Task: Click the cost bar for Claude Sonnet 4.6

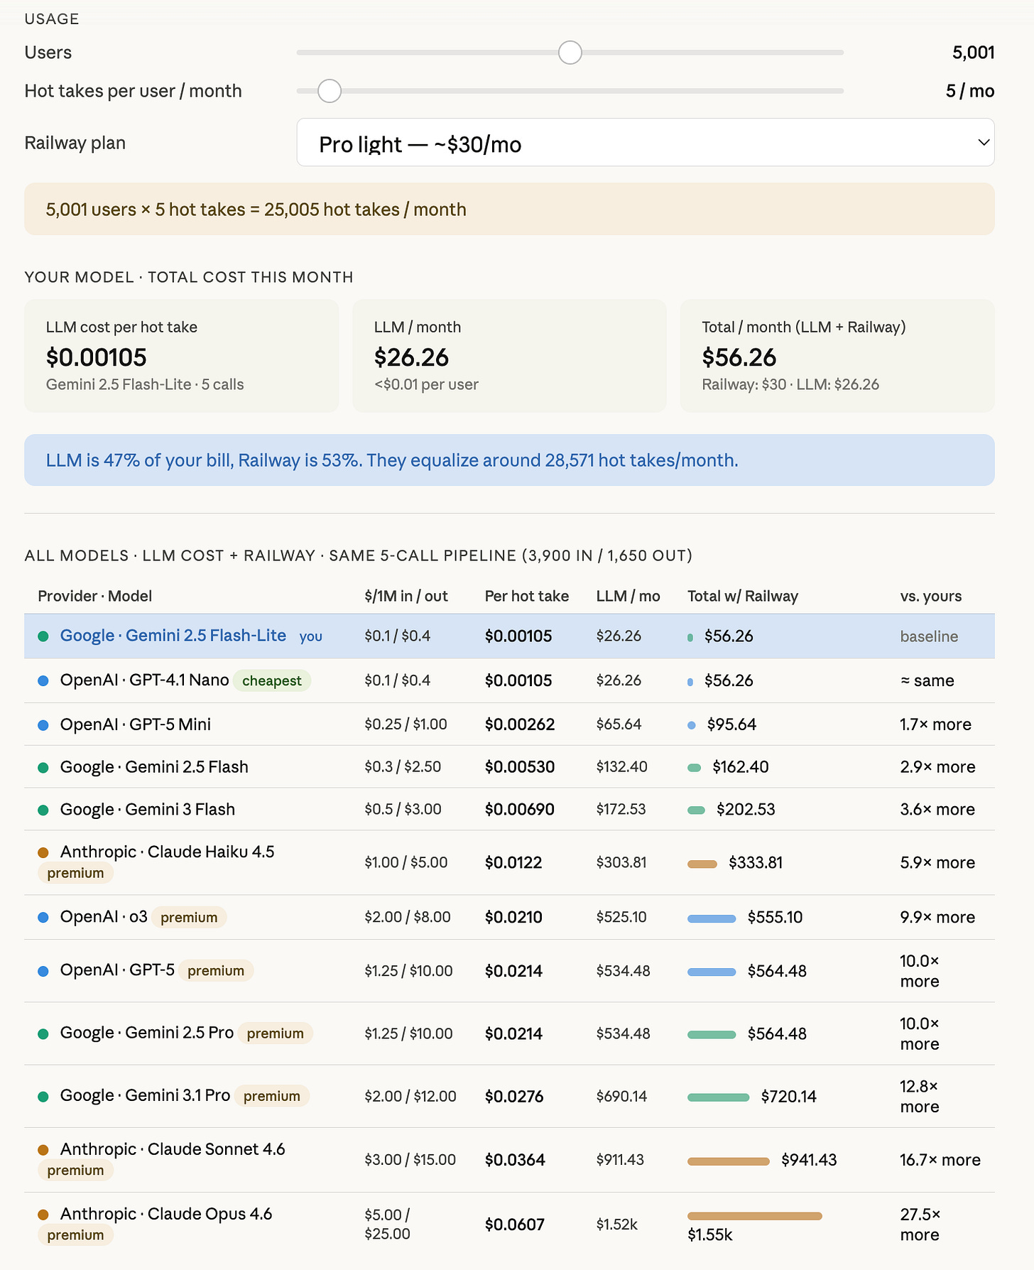Action: (728, 1161)
